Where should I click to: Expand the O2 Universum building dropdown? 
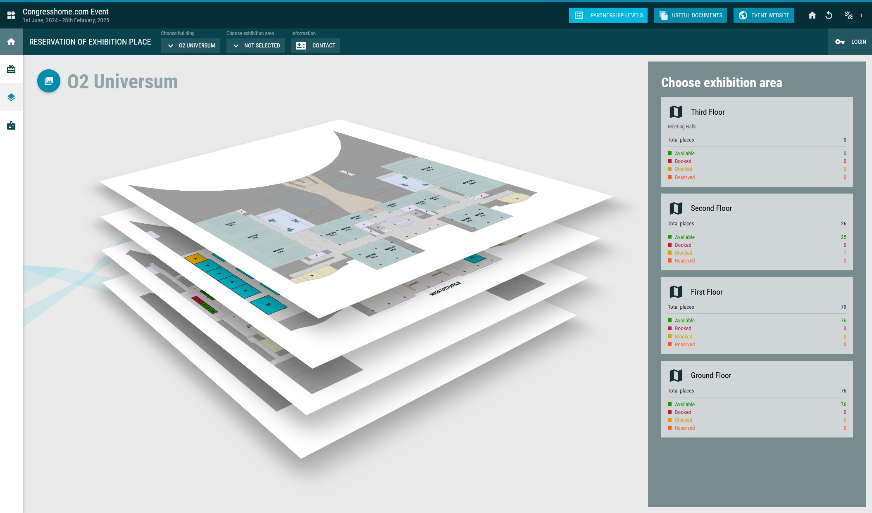coord(190,45)
